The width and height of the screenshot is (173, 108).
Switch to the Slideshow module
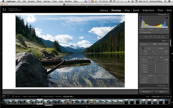(x=149, y=10)
